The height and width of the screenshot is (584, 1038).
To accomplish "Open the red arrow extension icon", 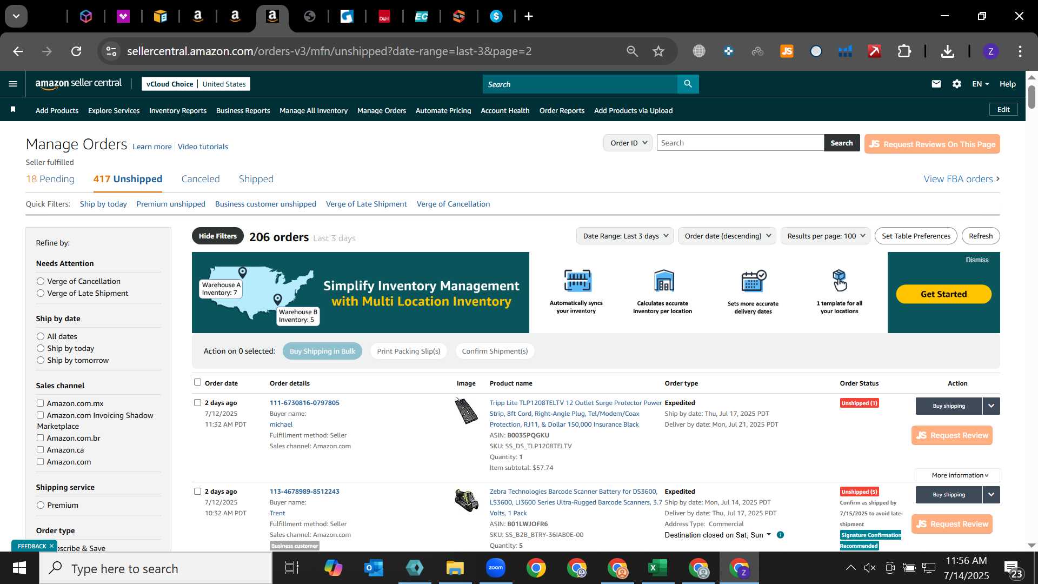I will 874,51.
